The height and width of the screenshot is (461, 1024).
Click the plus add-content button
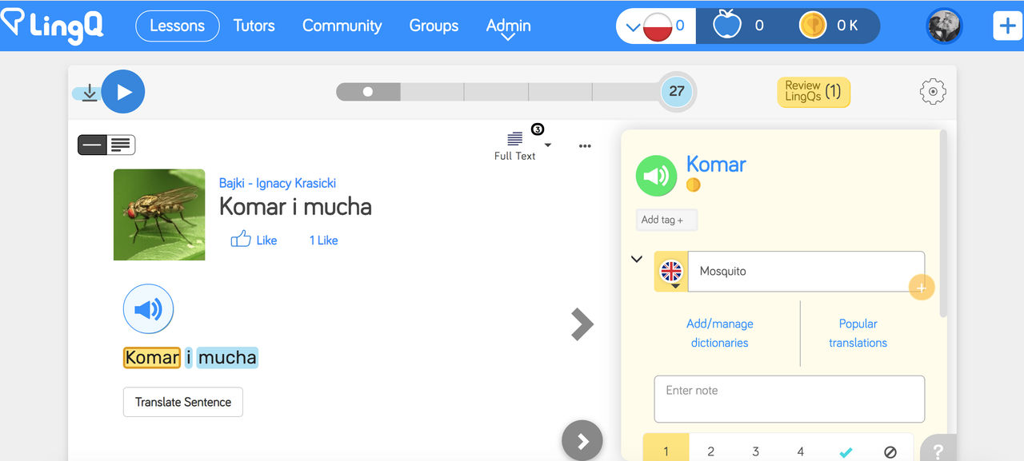(1008, 26)
